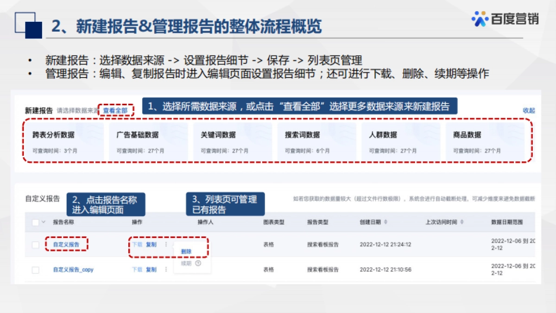This screenshot has height=313, width=556.
Task: Open the 自定义报告 report name link
Action: 66,244
